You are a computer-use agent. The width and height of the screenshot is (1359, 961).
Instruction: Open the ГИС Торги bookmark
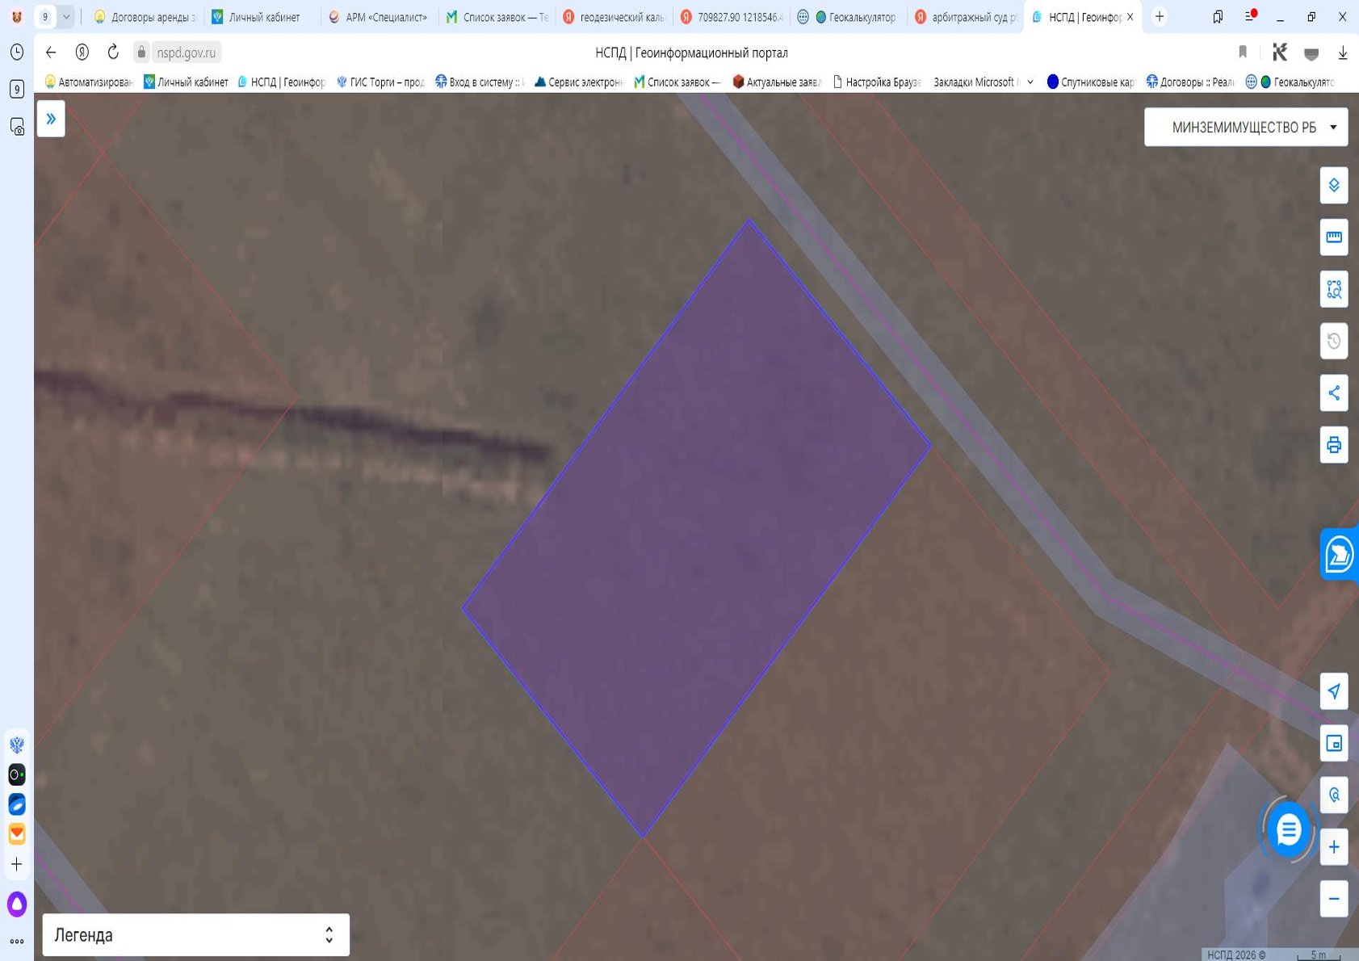pyautogui.click(x=380, y=82)
